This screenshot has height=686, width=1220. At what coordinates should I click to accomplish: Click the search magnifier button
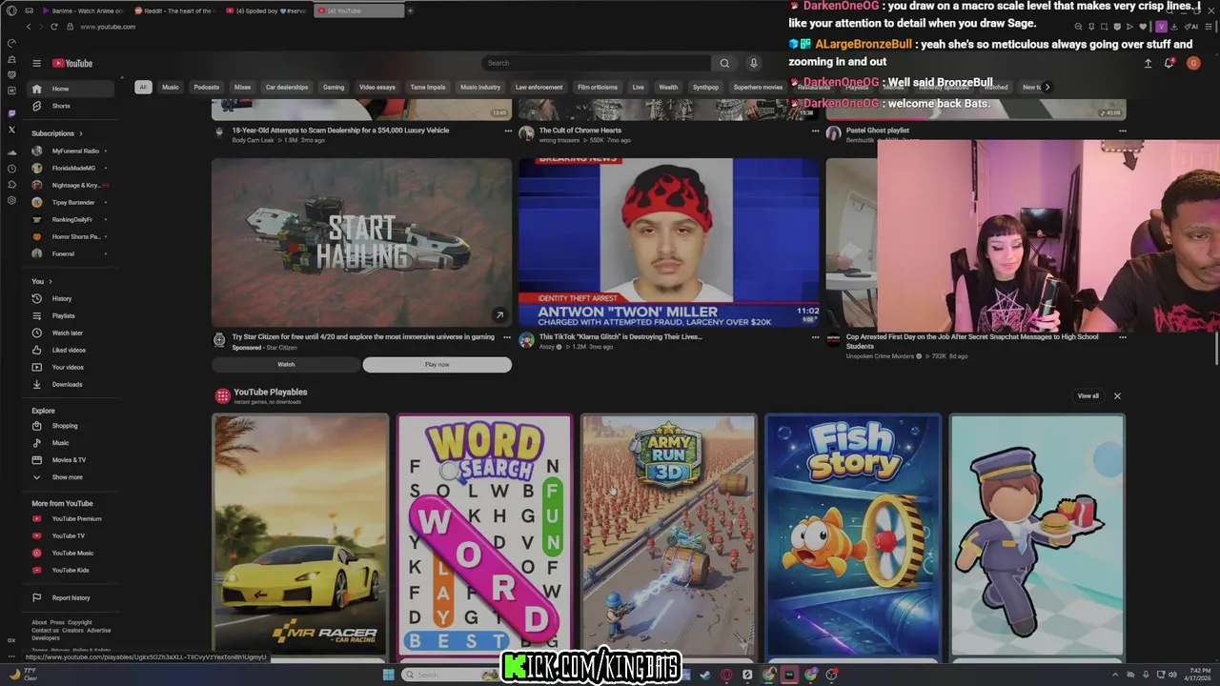tap(724, 63)
